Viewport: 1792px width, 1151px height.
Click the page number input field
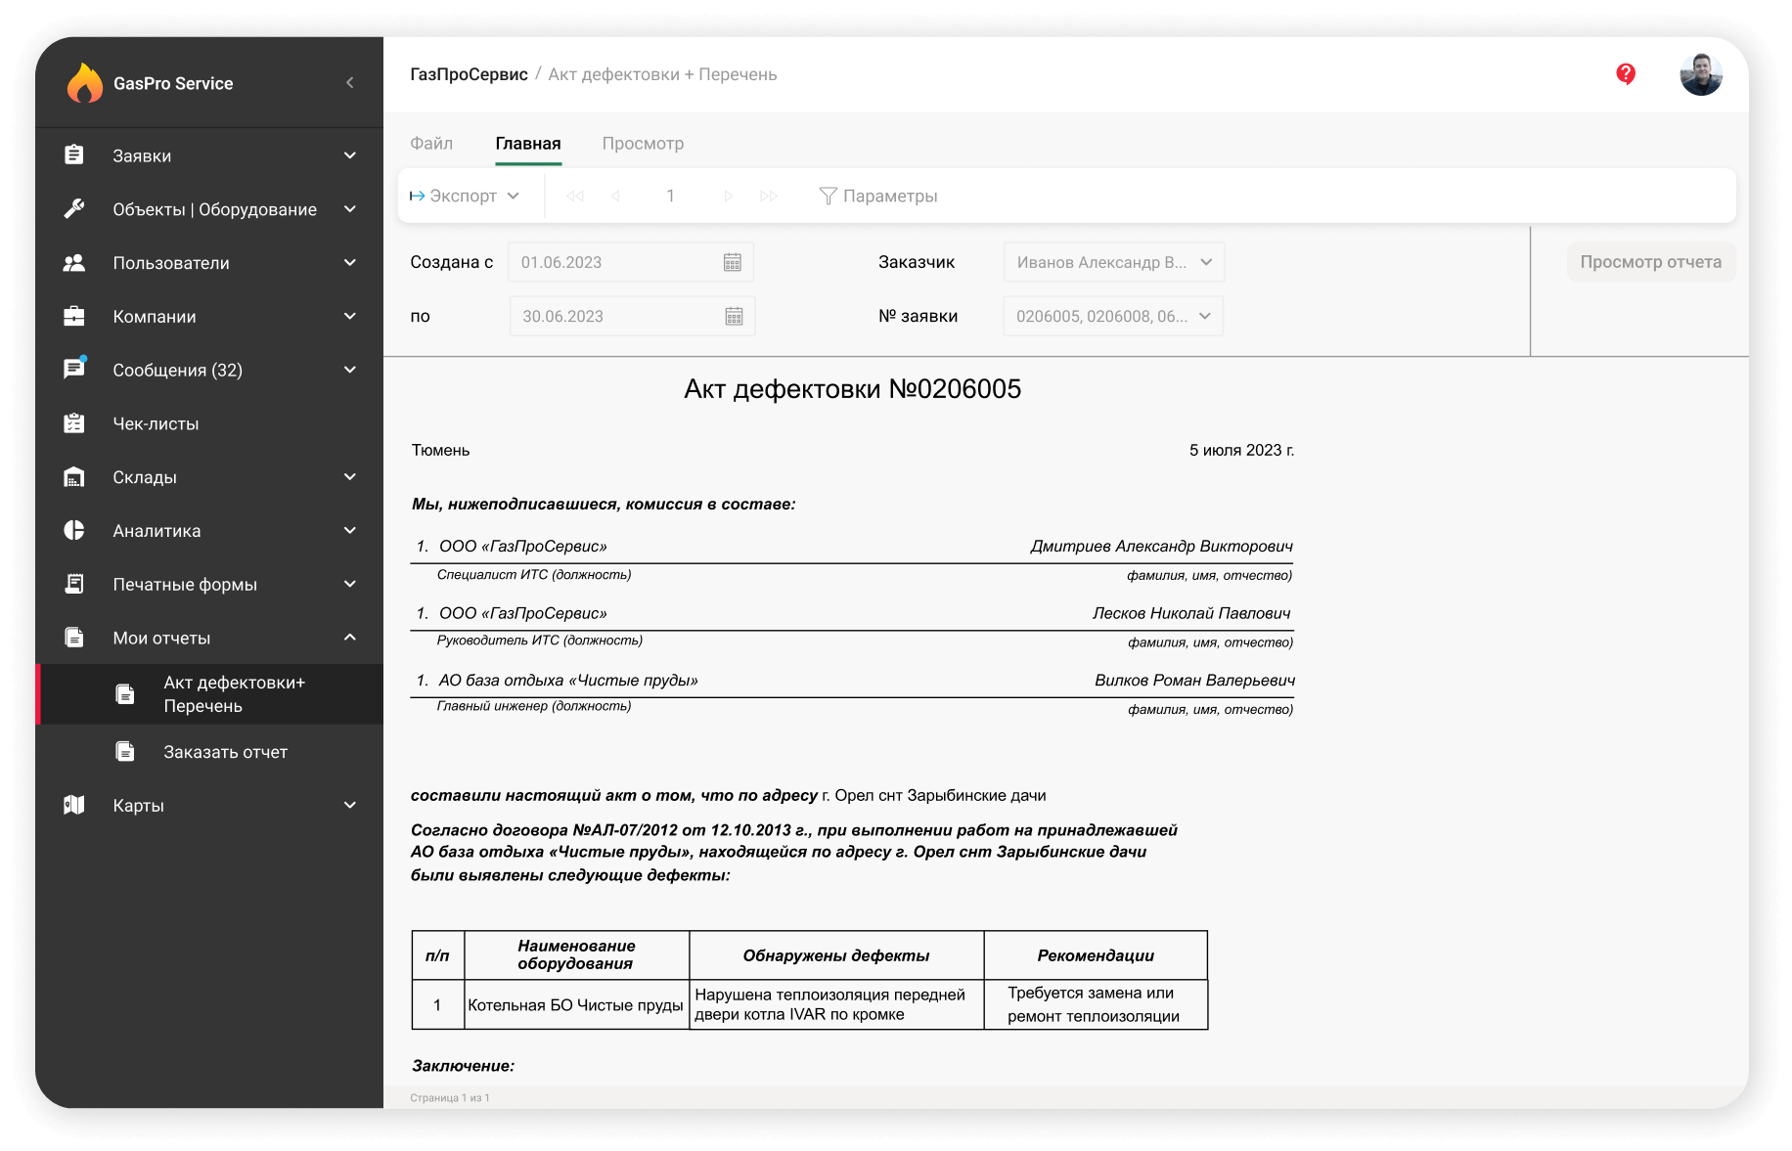click(x=671, y=196)
